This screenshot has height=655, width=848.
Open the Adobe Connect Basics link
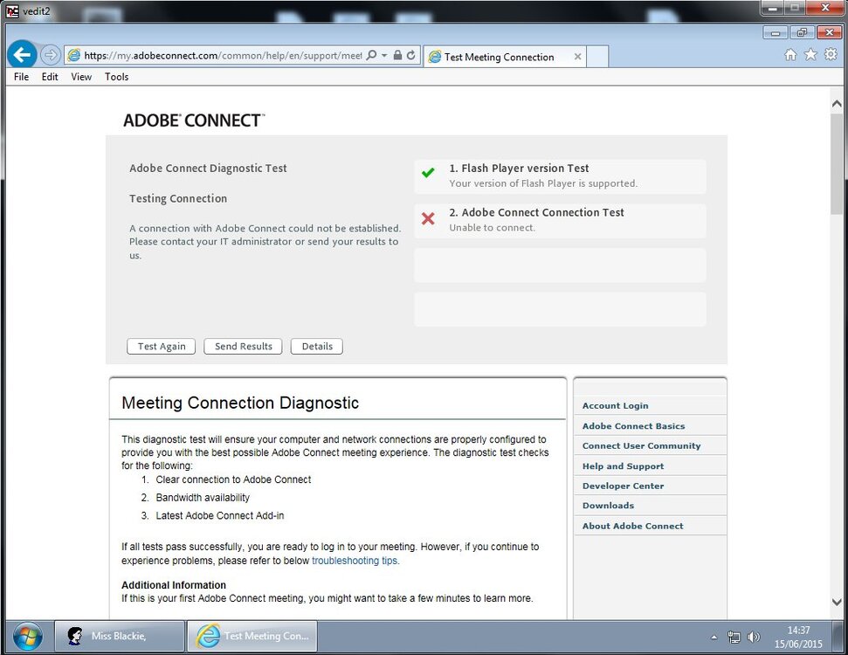(634, 426)
